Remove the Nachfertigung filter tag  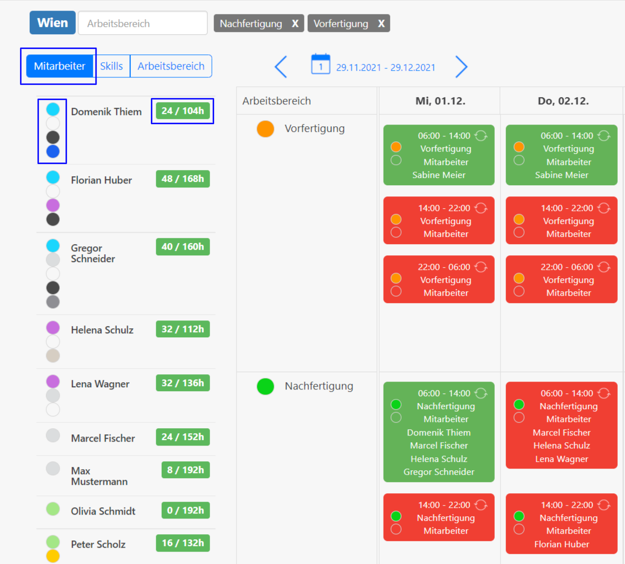[x=295, y=24]
